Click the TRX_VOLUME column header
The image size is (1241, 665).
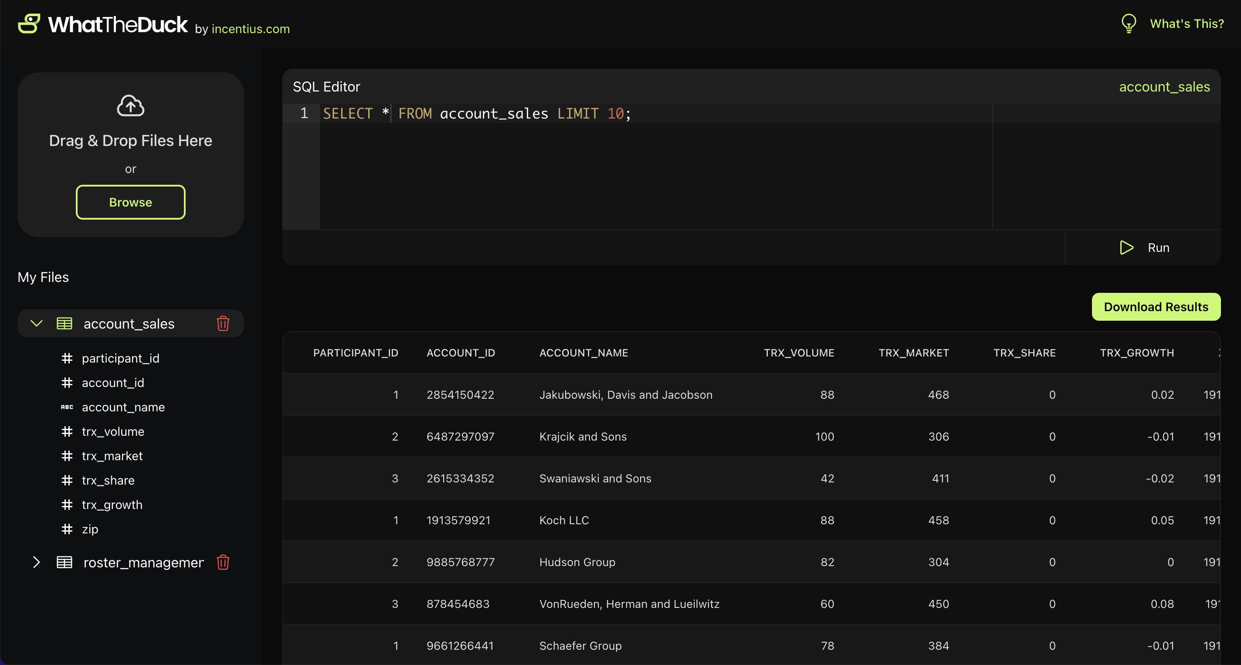coord(799,353)
